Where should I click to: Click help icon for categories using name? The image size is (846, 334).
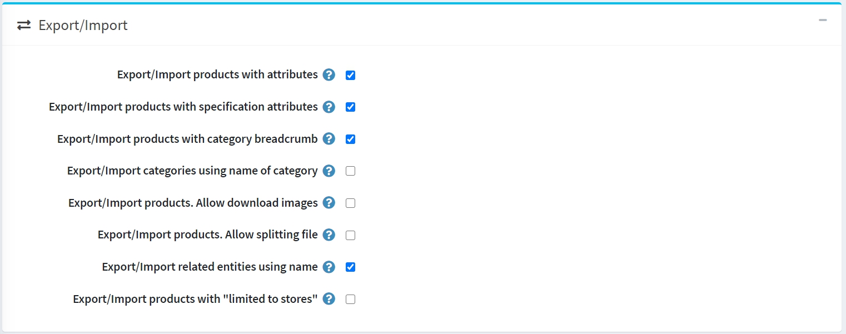[329, 171]
